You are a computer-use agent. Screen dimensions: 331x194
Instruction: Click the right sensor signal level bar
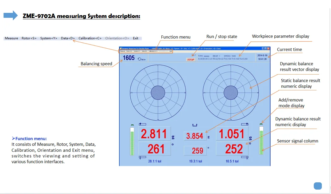[x=261, y=140]
